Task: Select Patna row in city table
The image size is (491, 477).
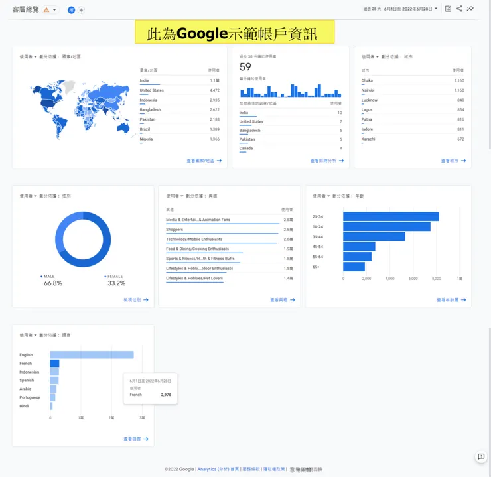Action: click(x=413, y=119)
